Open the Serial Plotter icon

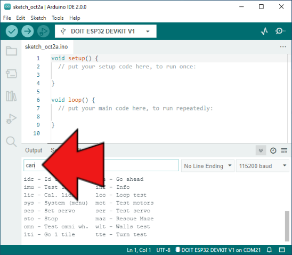pos(264,31)
